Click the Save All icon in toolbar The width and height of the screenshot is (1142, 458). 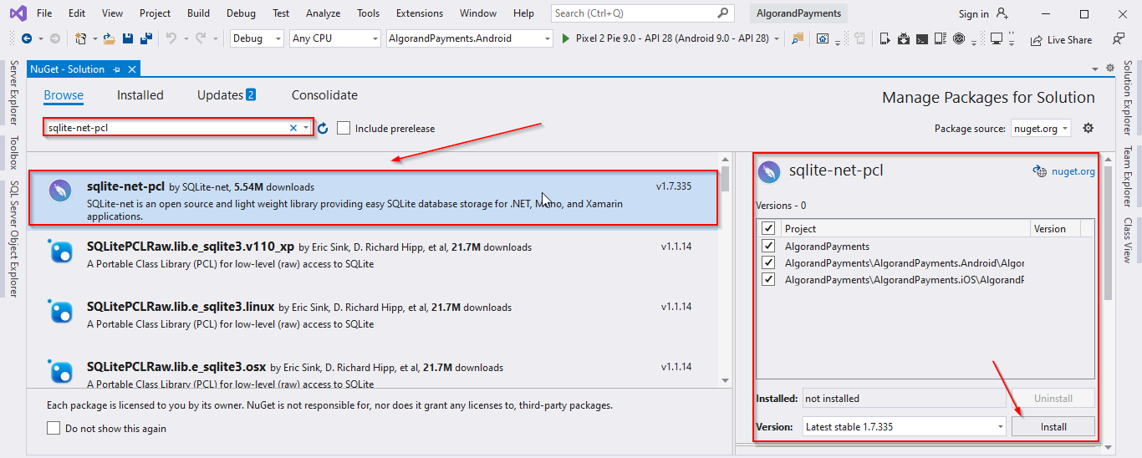145,38
